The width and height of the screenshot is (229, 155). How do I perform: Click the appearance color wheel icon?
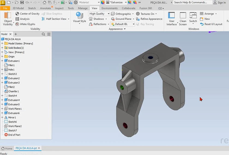(x=103, y=2)
